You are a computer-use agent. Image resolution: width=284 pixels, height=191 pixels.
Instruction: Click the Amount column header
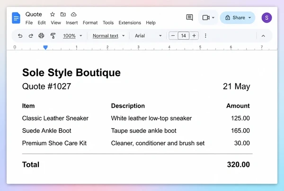pyautogui.click(x=238, y=106)
